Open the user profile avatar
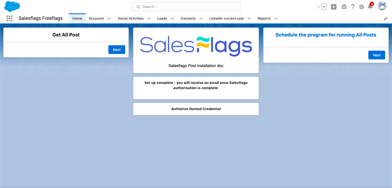 pyautogui.click(x=382, y=6)
